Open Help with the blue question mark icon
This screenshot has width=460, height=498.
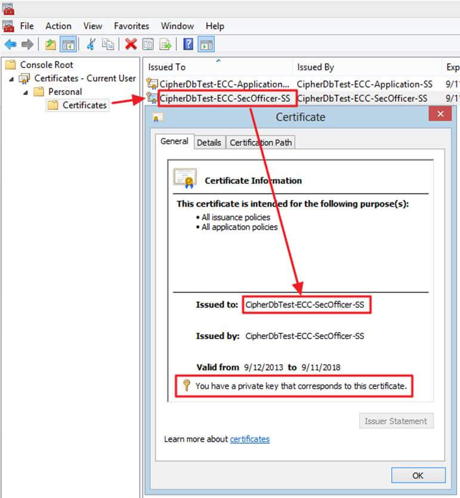click(188, 44)
